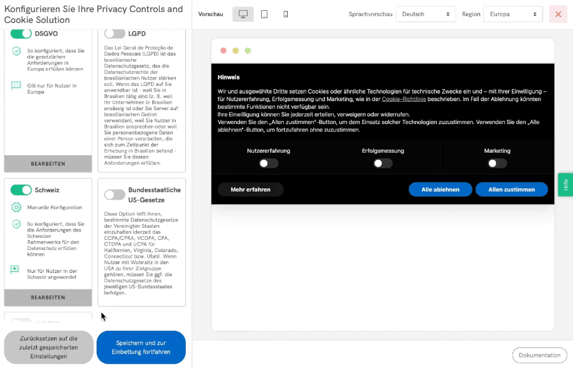This screenshot has width=573, height=369.
Task: Enable the LGPD toggle
Action: [x=115, y=33]
